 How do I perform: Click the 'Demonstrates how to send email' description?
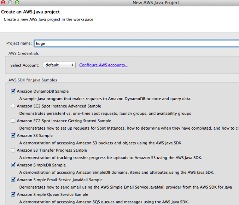[125, 187]
